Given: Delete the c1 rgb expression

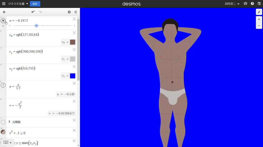Looking at the screenshot, I should [74, 50].
